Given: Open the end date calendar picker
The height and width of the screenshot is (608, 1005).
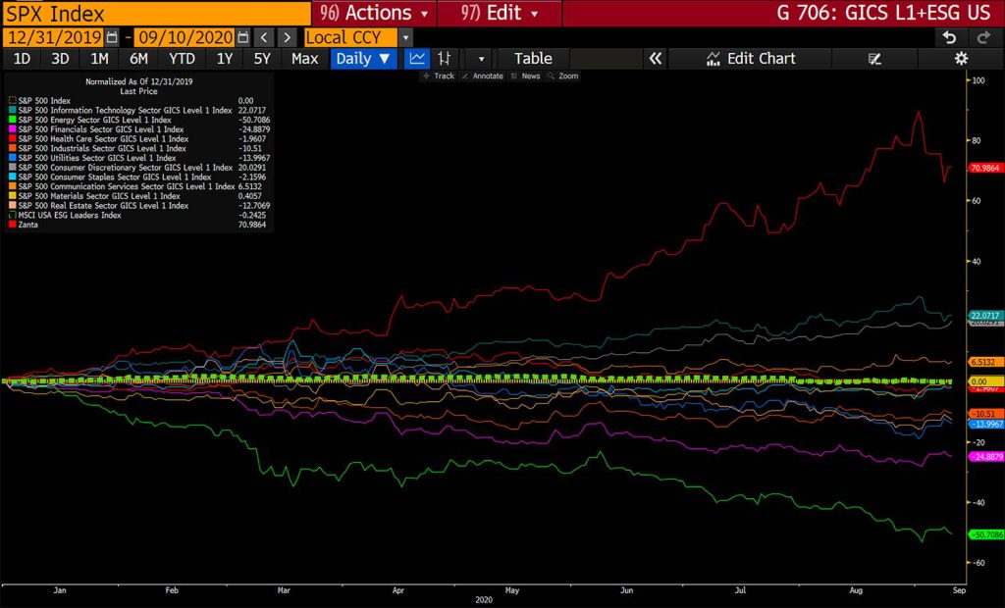Looking at the screenshot, I should click(x=241, y=37).
